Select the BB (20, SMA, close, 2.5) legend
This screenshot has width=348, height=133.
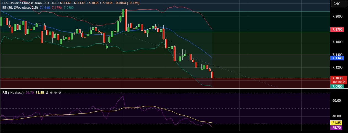19,7
